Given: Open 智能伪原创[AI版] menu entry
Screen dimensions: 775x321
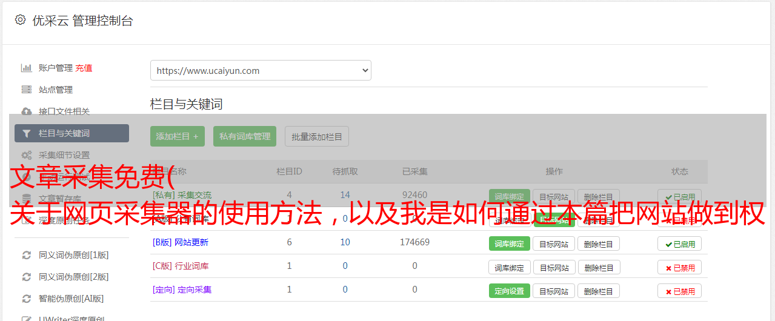Looking at the screenshot, I should pos(72,299).
